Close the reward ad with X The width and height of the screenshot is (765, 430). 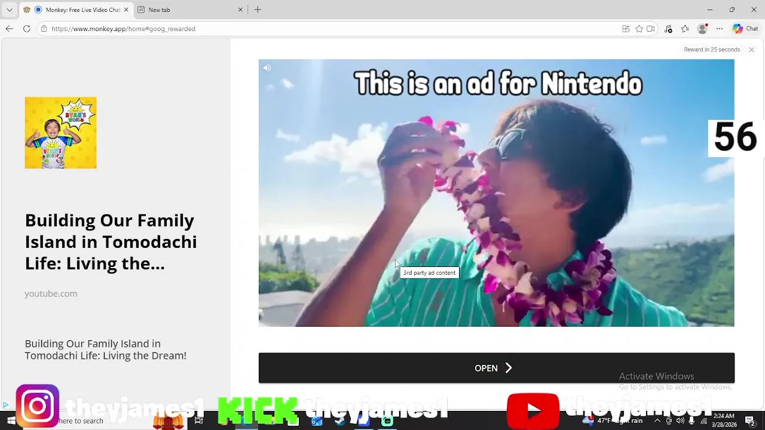(751, 50)
